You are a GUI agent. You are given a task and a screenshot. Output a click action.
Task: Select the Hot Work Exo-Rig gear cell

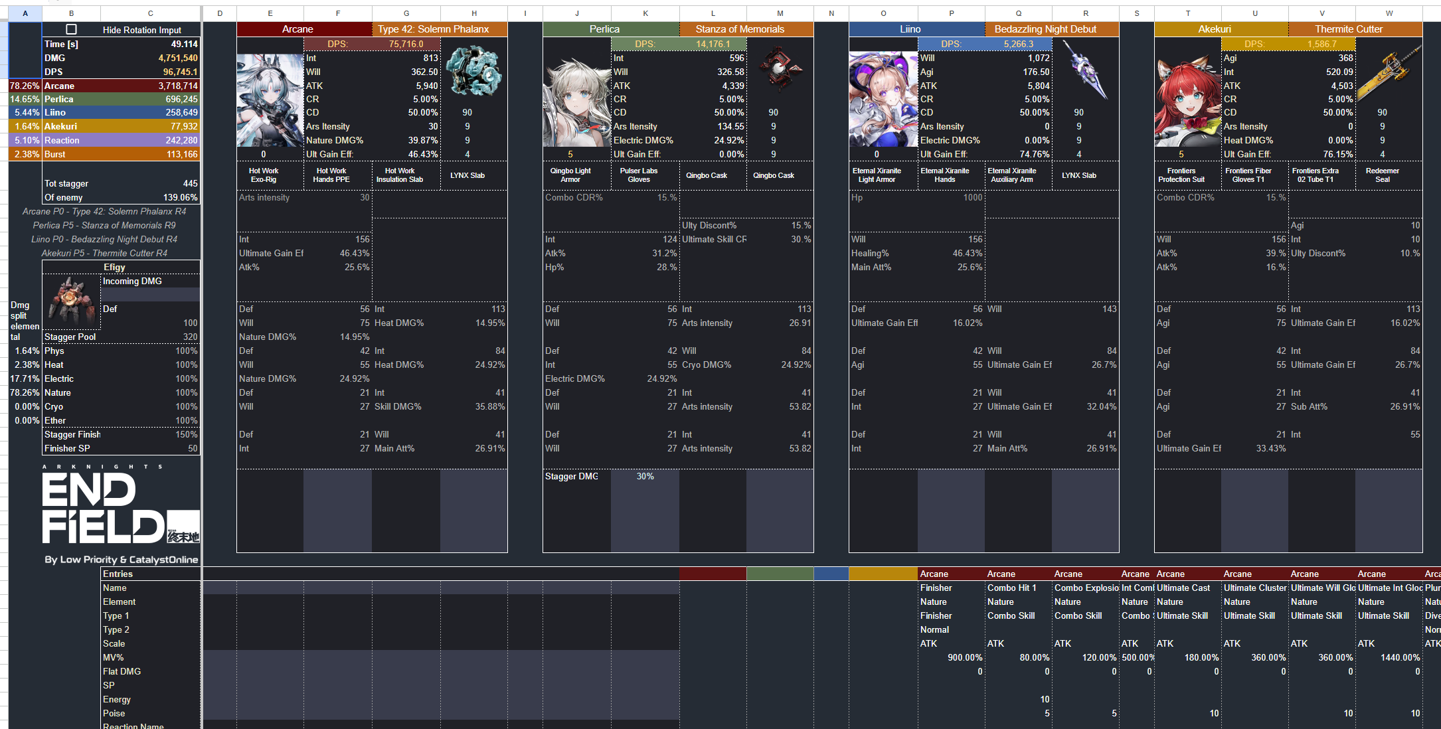[270, 175]
